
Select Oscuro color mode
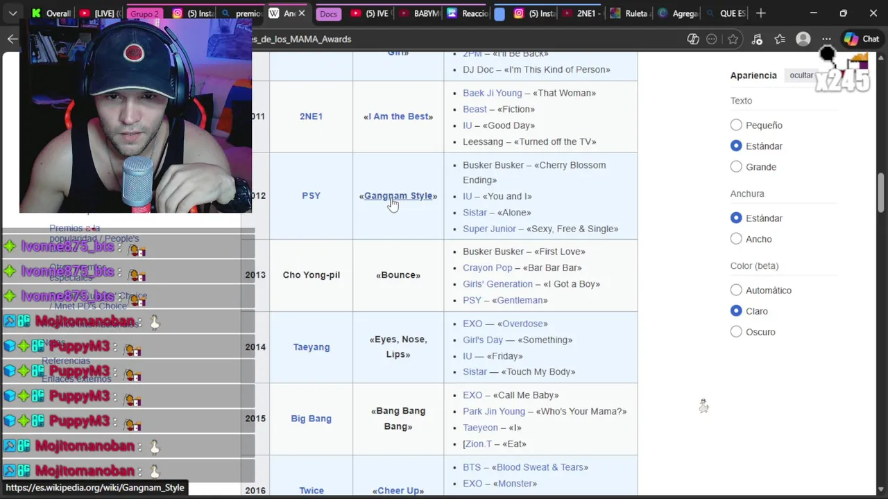point(736,332)
